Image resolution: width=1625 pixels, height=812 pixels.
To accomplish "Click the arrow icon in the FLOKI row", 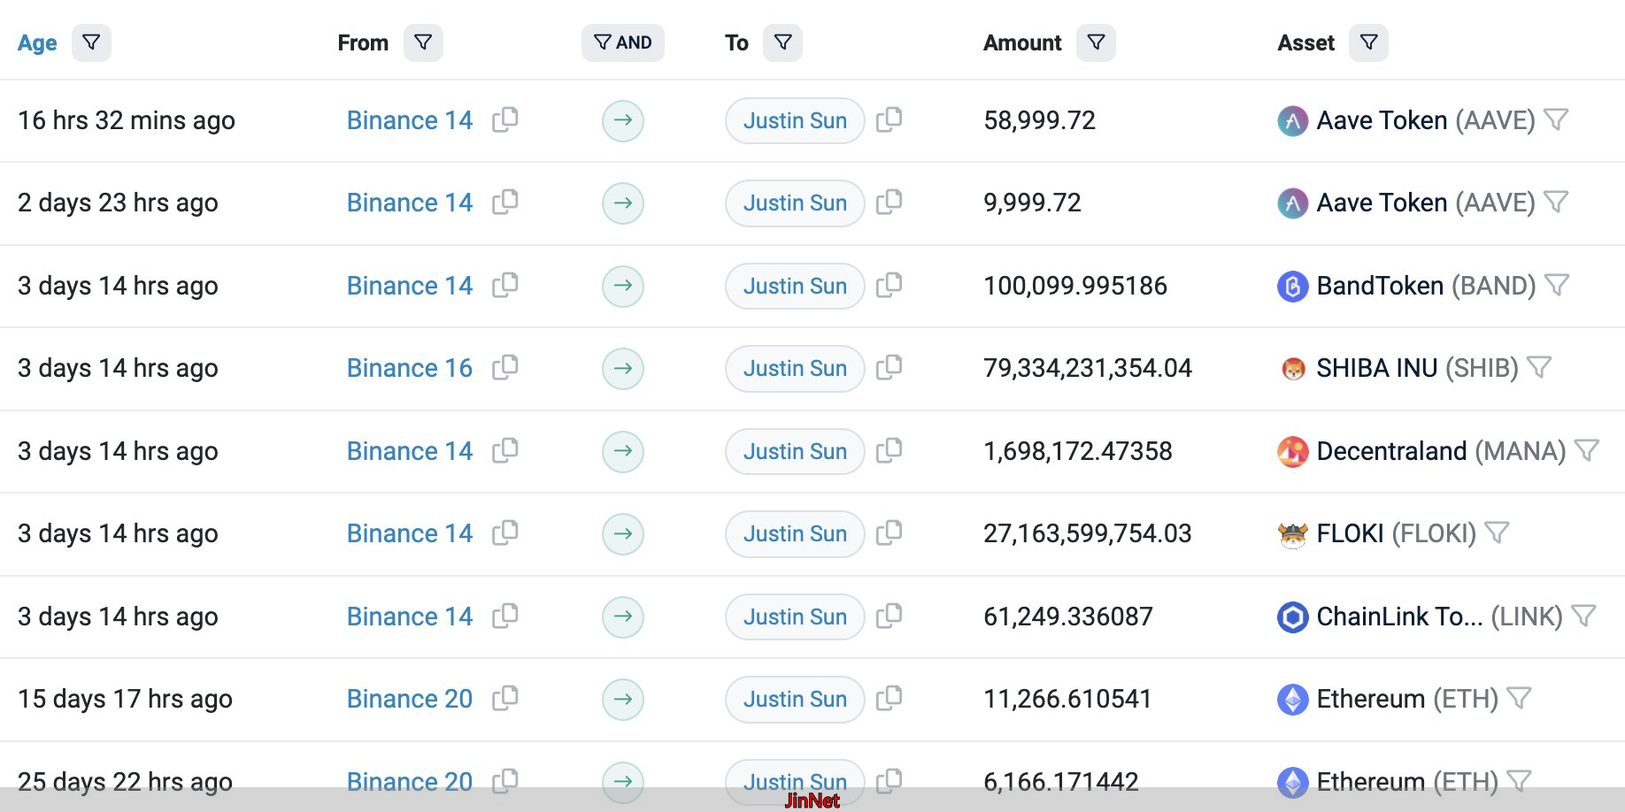I will [623, 534].
